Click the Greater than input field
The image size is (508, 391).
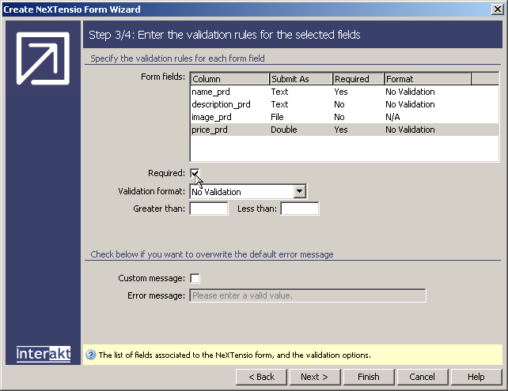pos(209,209)
